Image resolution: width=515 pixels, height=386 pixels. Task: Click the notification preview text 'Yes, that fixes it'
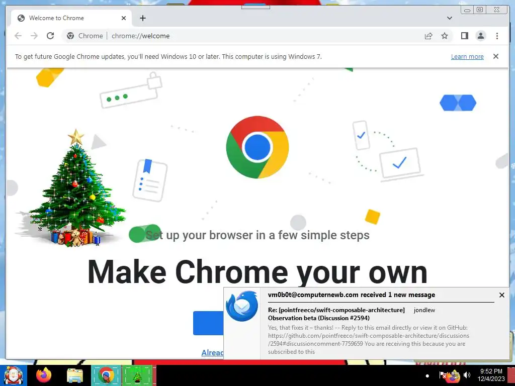[x=369, y=339]
